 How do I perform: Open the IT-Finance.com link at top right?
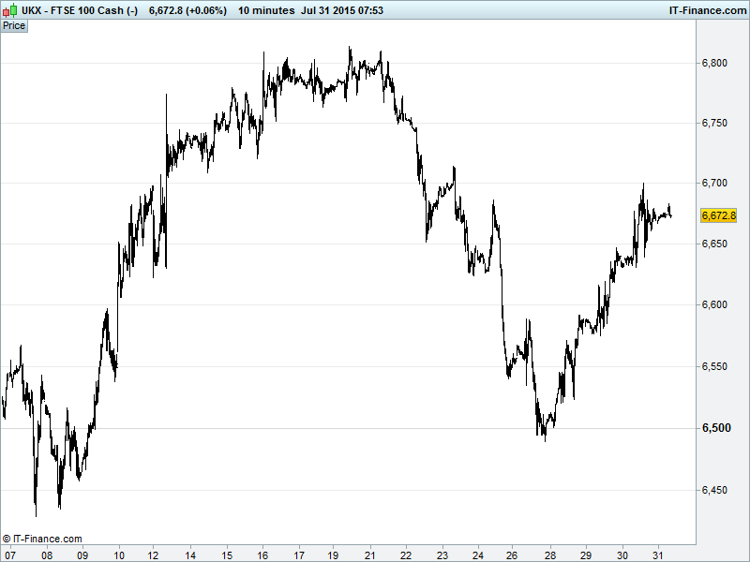tap(707, 10)
